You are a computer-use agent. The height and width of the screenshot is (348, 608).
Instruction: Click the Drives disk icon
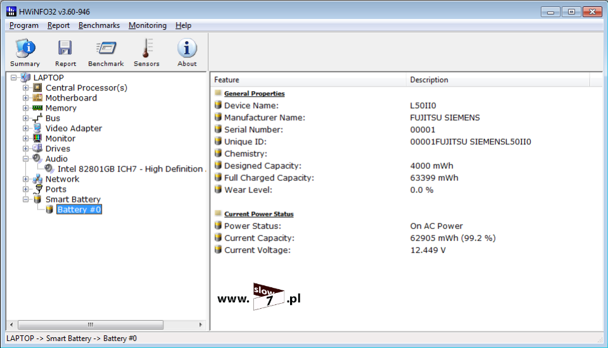(x=37, y=149)
